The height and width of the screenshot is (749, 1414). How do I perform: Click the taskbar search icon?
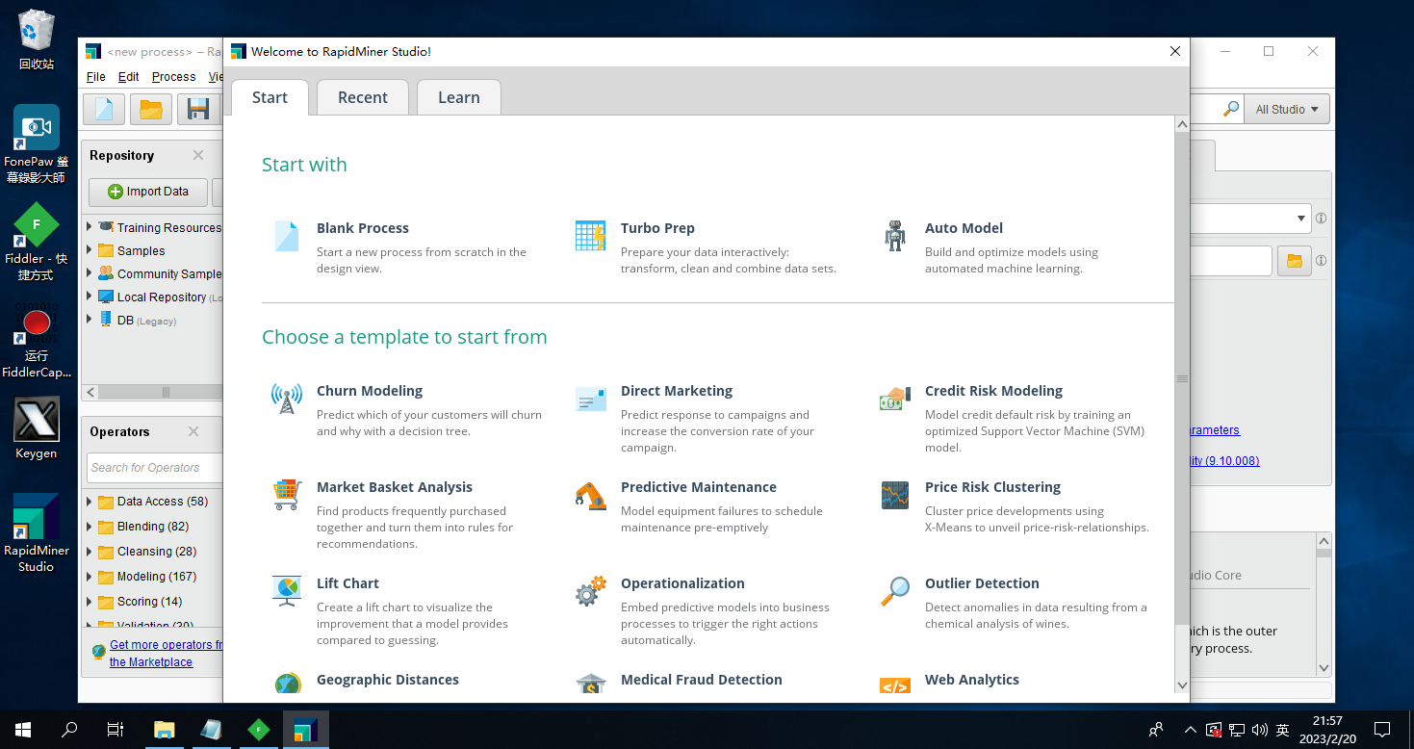[69, 730]
